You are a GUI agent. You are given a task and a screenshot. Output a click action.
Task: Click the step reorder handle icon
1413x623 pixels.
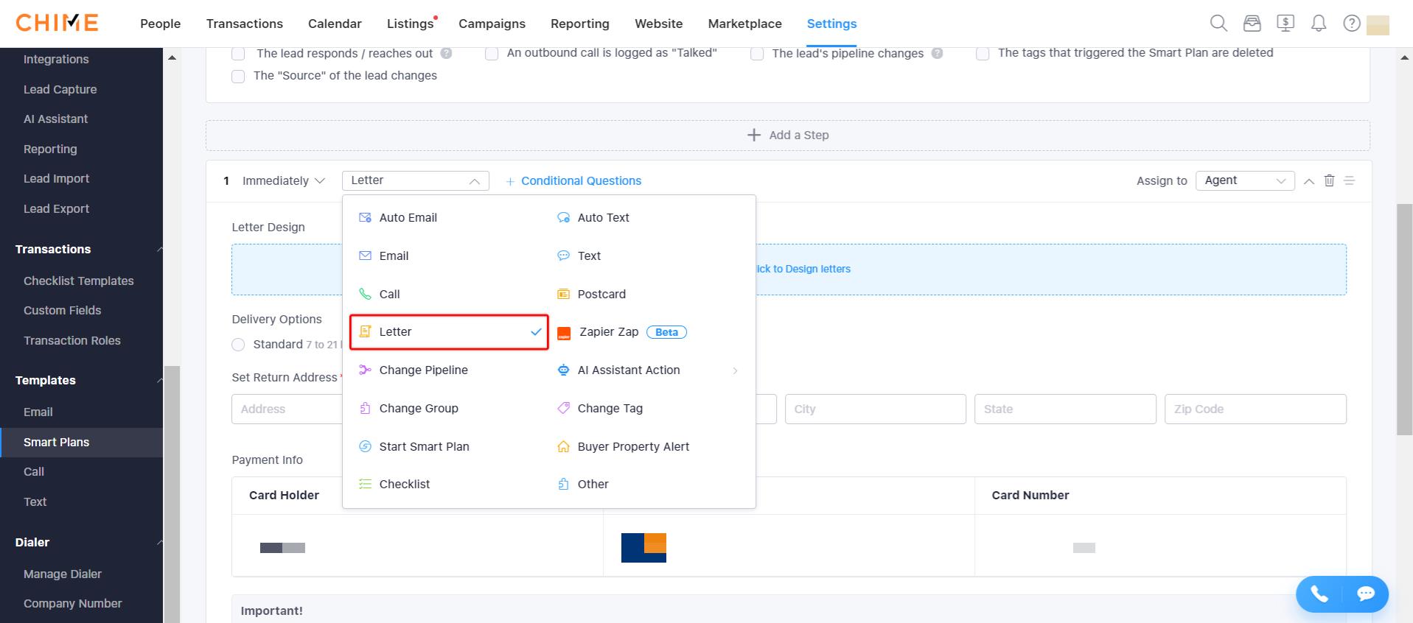(1349, 180)
